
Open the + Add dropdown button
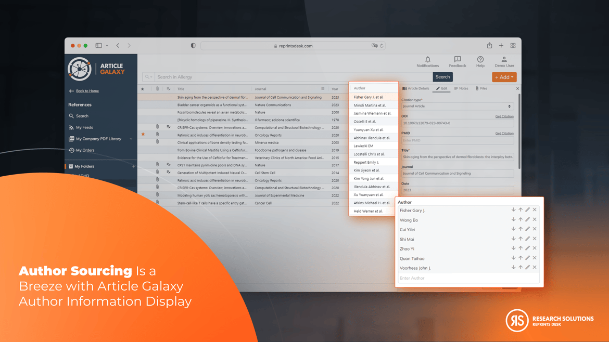coord(504,77)
